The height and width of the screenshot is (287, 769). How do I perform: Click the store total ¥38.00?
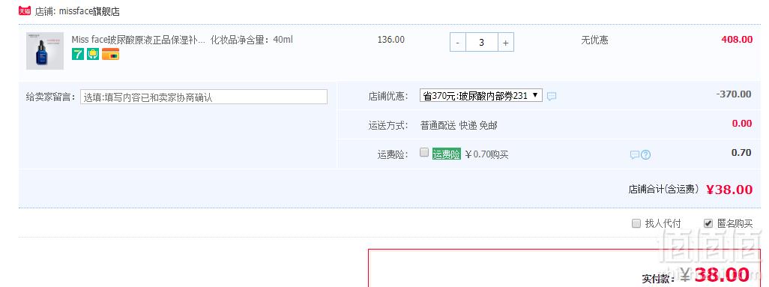[x=729, y=190]
